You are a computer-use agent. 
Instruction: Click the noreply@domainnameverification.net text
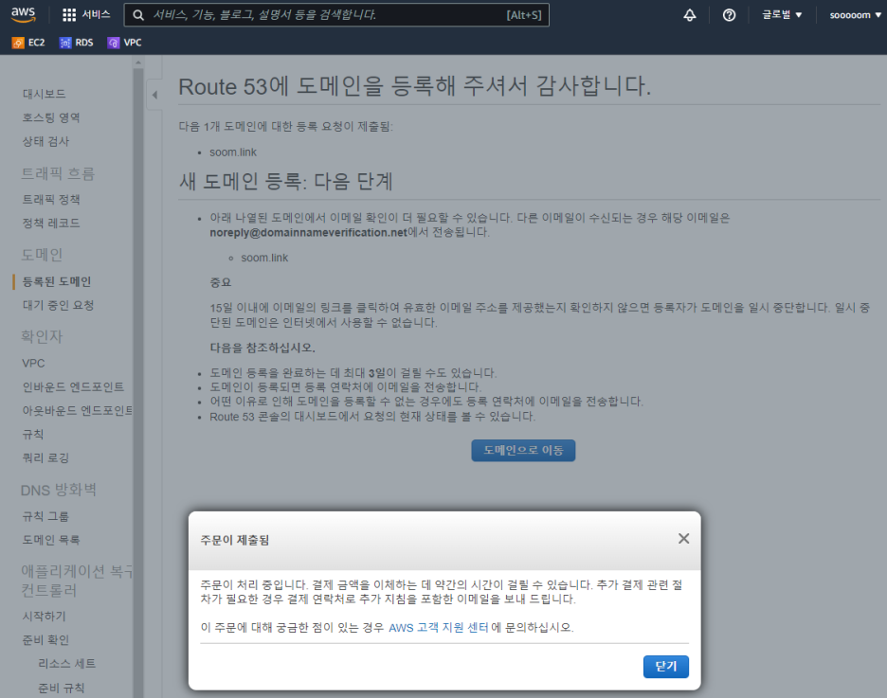(x=308, y=232)
